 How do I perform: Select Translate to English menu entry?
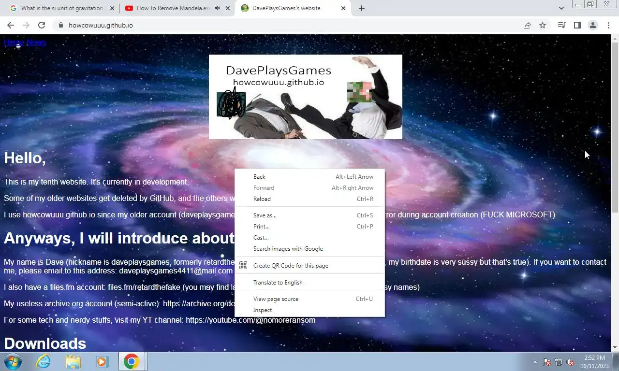(x=309, y=283)
